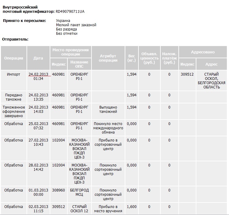229x215 pixels.
Task: Click the 'Адрес' sub-header
Action: click(211, 64)
